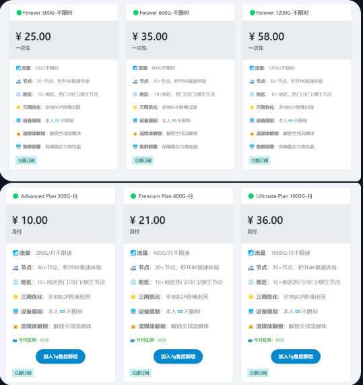Click the green dot beside Forever 300G
This screenshot has height=385, width=363.
tap(19, 13)
